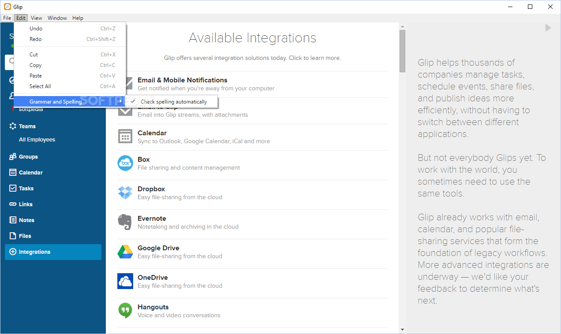Open Calendar from the sidebar
The height and width of the screenshot is (334, 561).
[31, 173]
